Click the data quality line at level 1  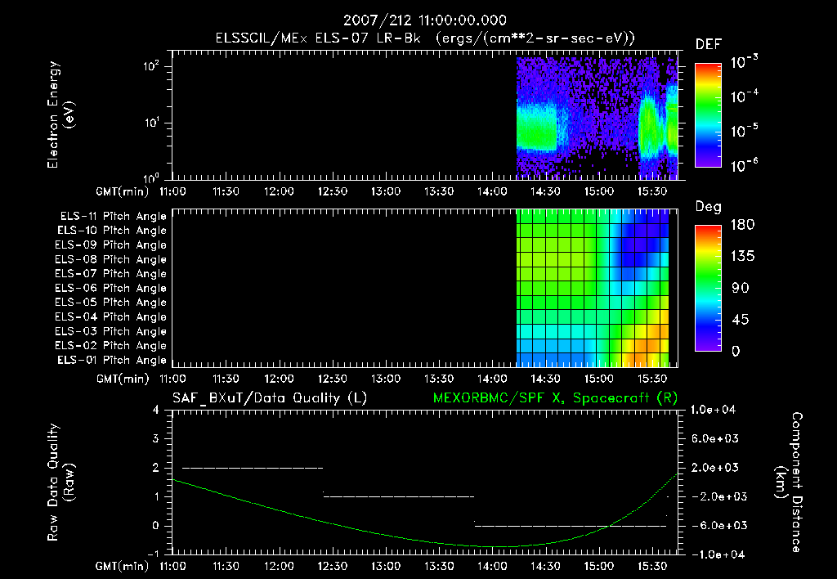point(399,496)
